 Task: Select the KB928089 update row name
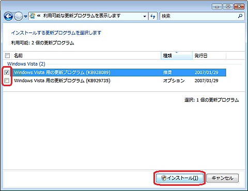coord(62,72)
